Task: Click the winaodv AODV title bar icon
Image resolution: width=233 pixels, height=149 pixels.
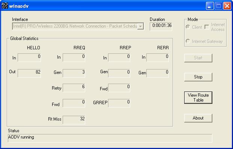Action: (x=5, y=6)
